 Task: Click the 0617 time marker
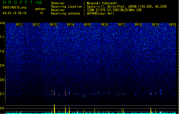(x=121, y=25)
